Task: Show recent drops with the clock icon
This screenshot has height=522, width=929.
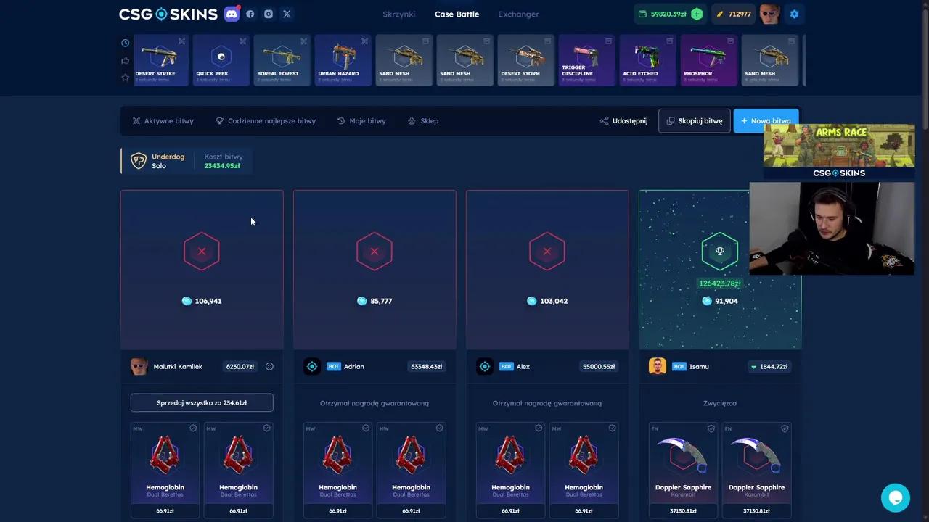Action: [126, 43]
